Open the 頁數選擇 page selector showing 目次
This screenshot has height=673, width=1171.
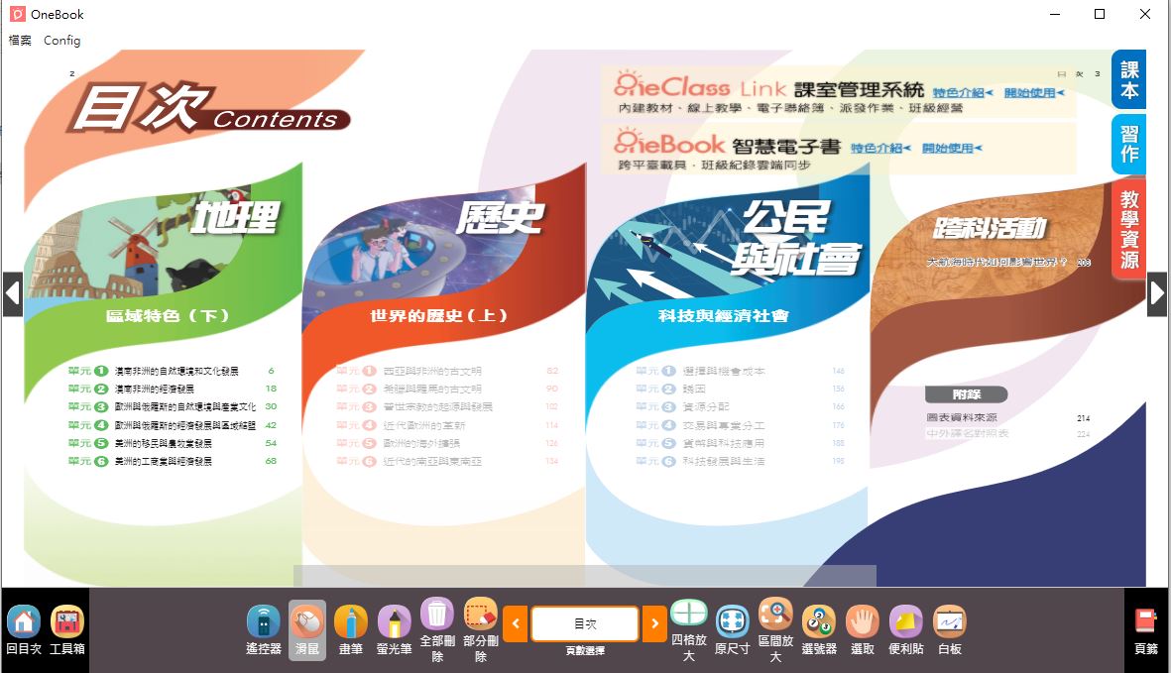click(x=585, y=623)
